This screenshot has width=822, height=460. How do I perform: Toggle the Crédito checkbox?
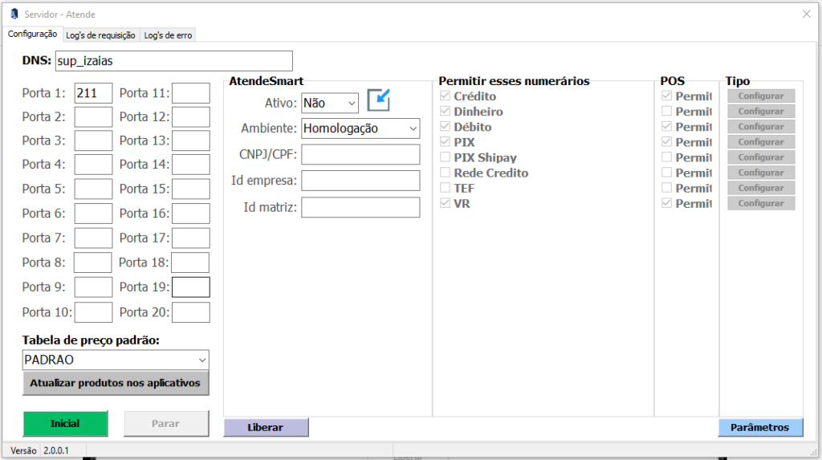click(445, 96)
